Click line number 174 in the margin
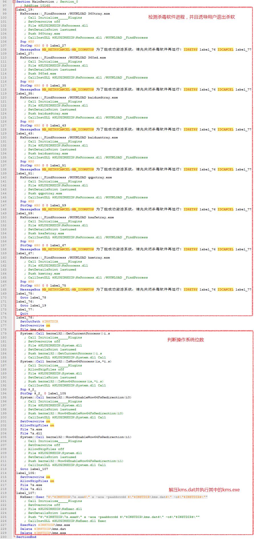 click(3, 314)
